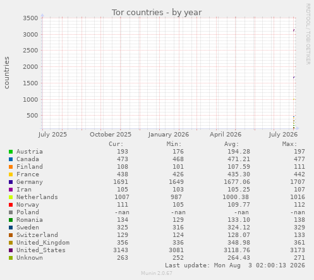Click the France yellow legend swatch

click(11, 174)
